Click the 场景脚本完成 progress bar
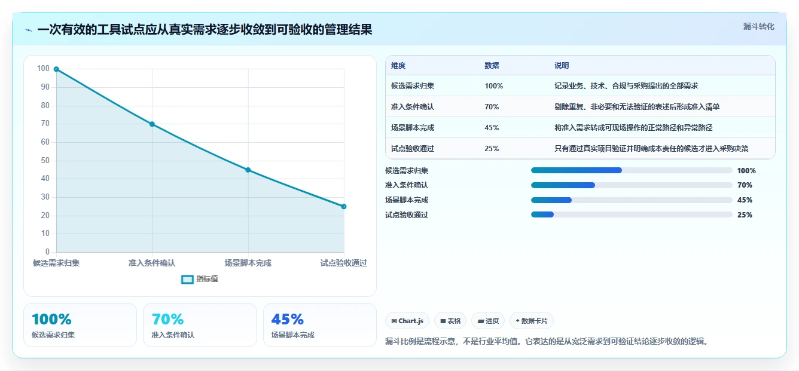 pos(632,200)
